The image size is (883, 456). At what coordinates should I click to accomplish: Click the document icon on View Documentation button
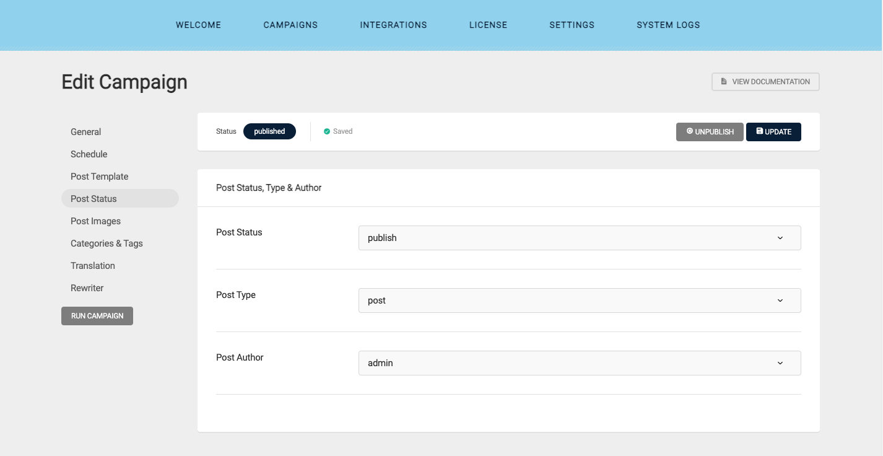click(723, 81)
